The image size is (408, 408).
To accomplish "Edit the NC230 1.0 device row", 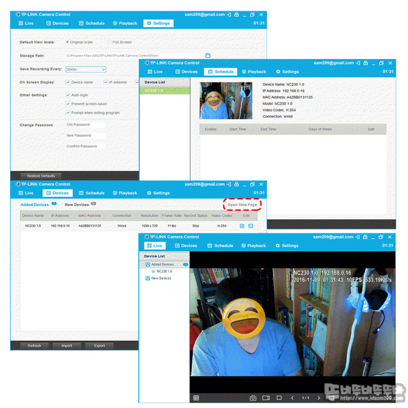I will tap(242, 226).
